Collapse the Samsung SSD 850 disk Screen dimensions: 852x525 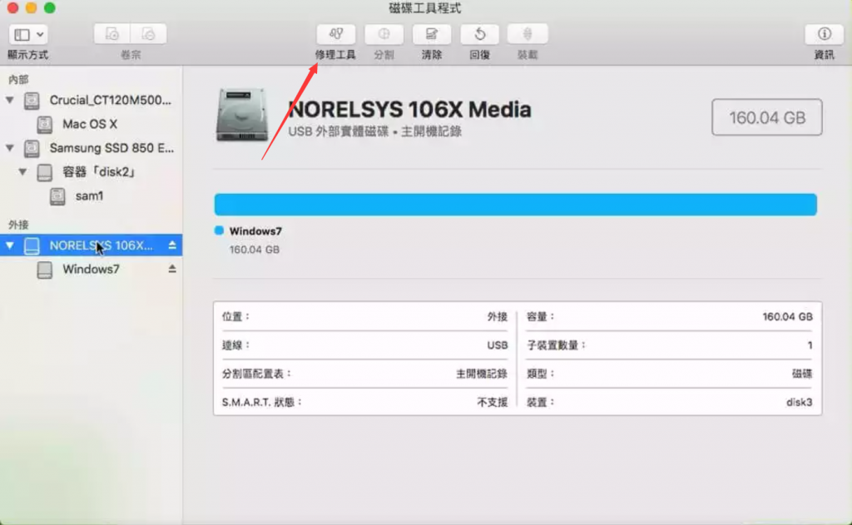pyautogui.click(x=10, y=148)
